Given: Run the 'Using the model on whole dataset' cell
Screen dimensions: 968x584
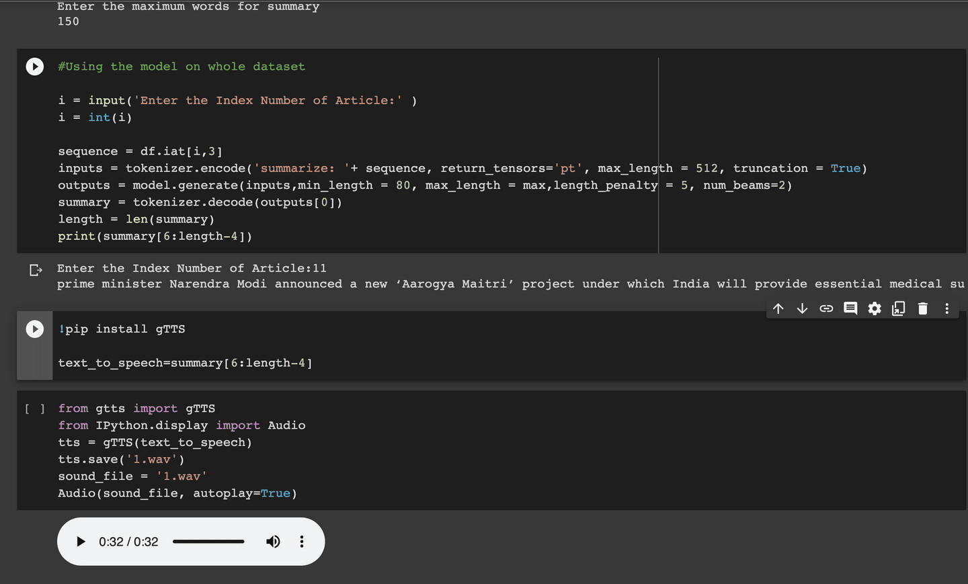Looking at the screenshot, I should (35, 67).
